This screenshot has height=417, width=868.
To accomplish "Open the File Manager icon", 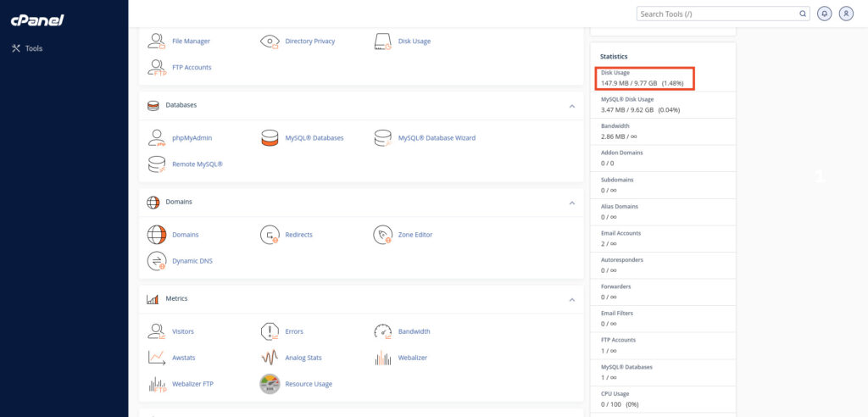I will point(157,41).
